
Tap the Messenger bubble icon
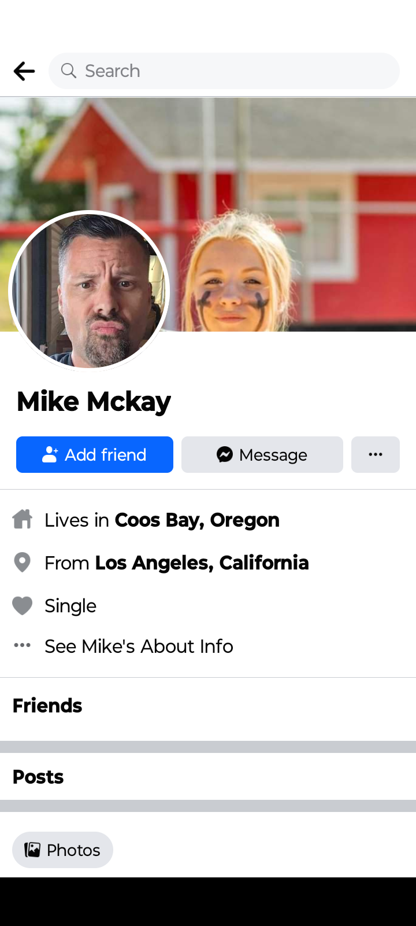click(x=225, y=454)
